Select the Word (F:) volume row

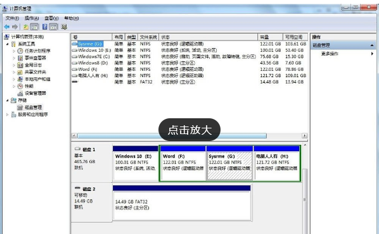(x=189, y=69)
